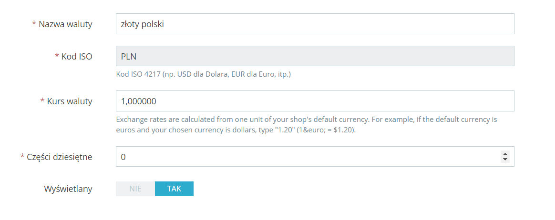Click the "Kurs waluty" label
555x220 pixels.
pyautogui.click(x=70, y=101)
